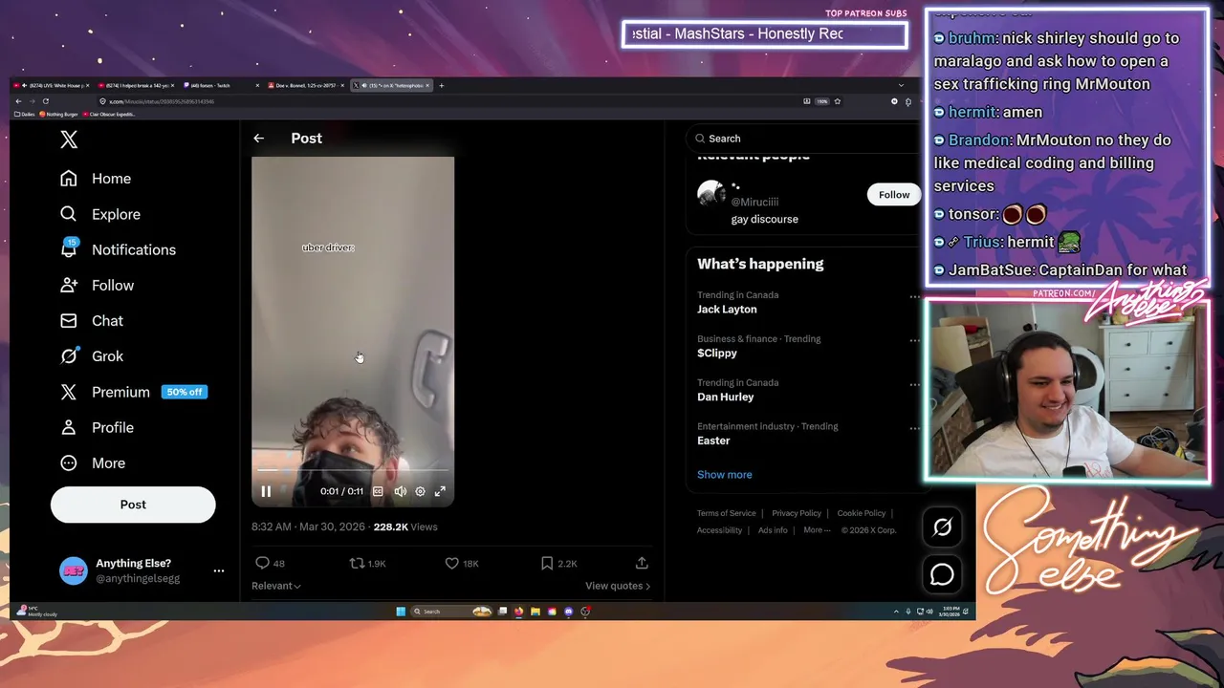Bookmark this page with star icon

tap(837, 101)
